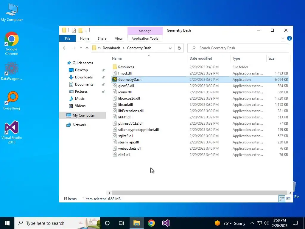Open the Windows Start menu
305x229 pixels.
click(7, 223)
